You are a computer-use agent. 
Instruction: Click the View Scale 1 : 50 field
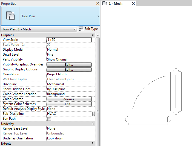69,40
